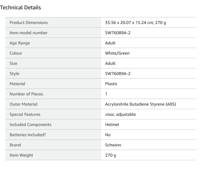Click the Number of Pieces label

[x=26, y=94]
